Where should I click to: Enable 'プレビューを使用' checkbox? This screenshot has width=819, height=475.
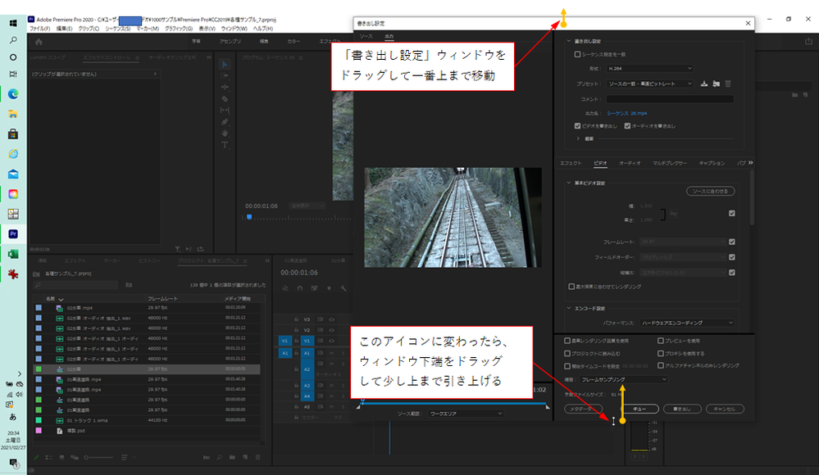pyautogui.click(x=661, y=341)
